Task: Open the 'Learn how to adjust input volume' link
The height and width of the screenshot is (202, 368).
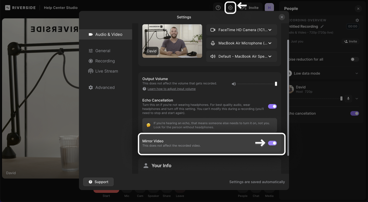Action: (x=171, y=89)
